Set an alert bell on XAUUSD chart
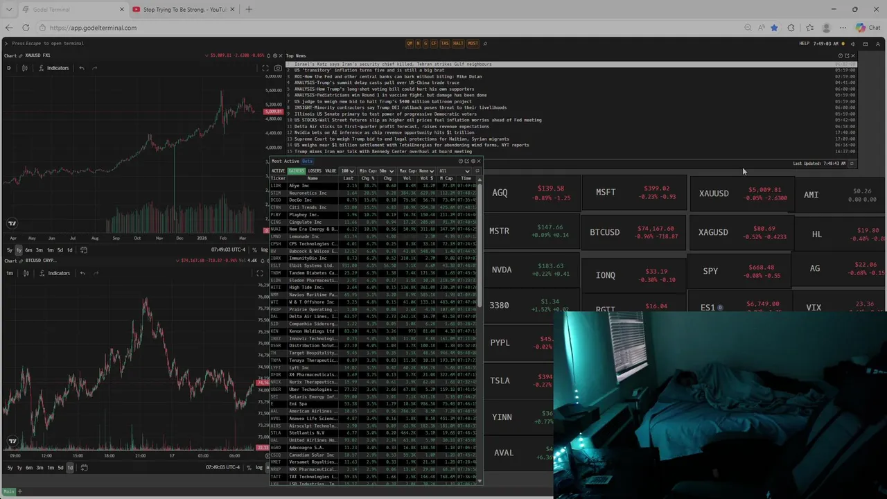887x499 pixels. click(269, 55)
